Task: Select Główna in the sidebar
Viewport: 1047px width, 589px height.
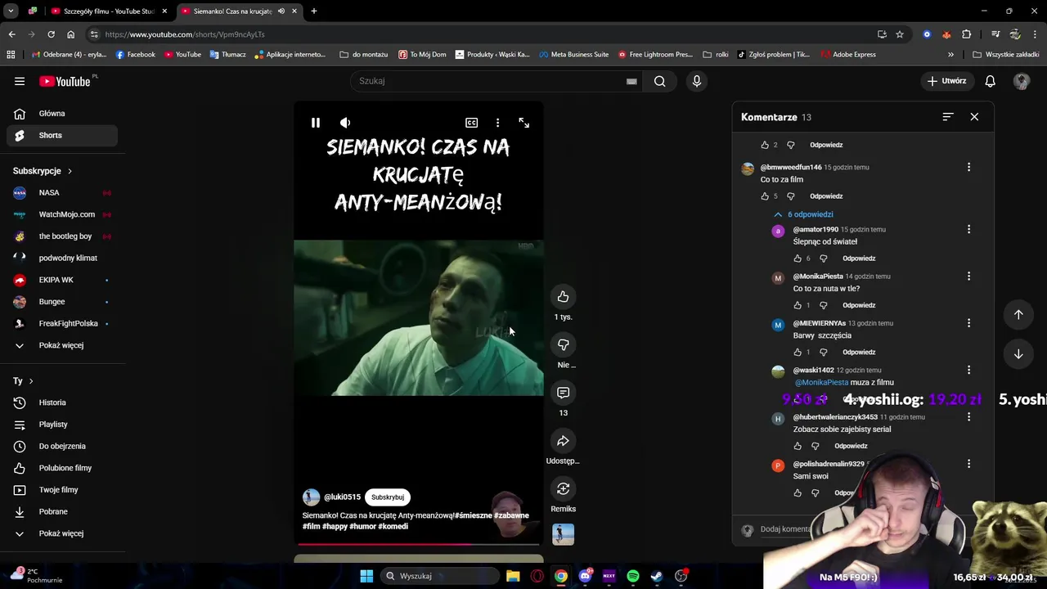Action: point(62,114)
